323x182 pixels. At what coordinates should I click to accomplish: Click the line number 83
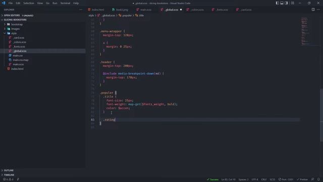pos(93,120)
